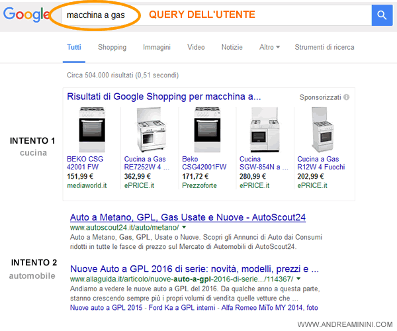The image size is (397, 331).
Task: Open Risultati di Google Shopping heading link
Action: pyautogui.click(x=164, y=97)
